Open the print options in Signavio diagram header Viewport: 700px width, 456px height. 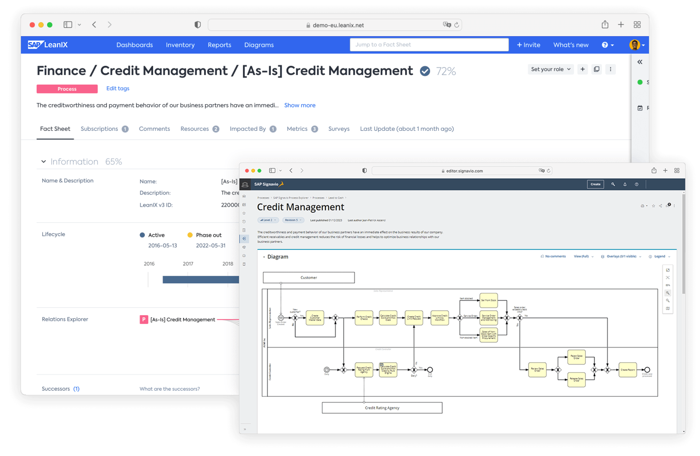point(643,206)
